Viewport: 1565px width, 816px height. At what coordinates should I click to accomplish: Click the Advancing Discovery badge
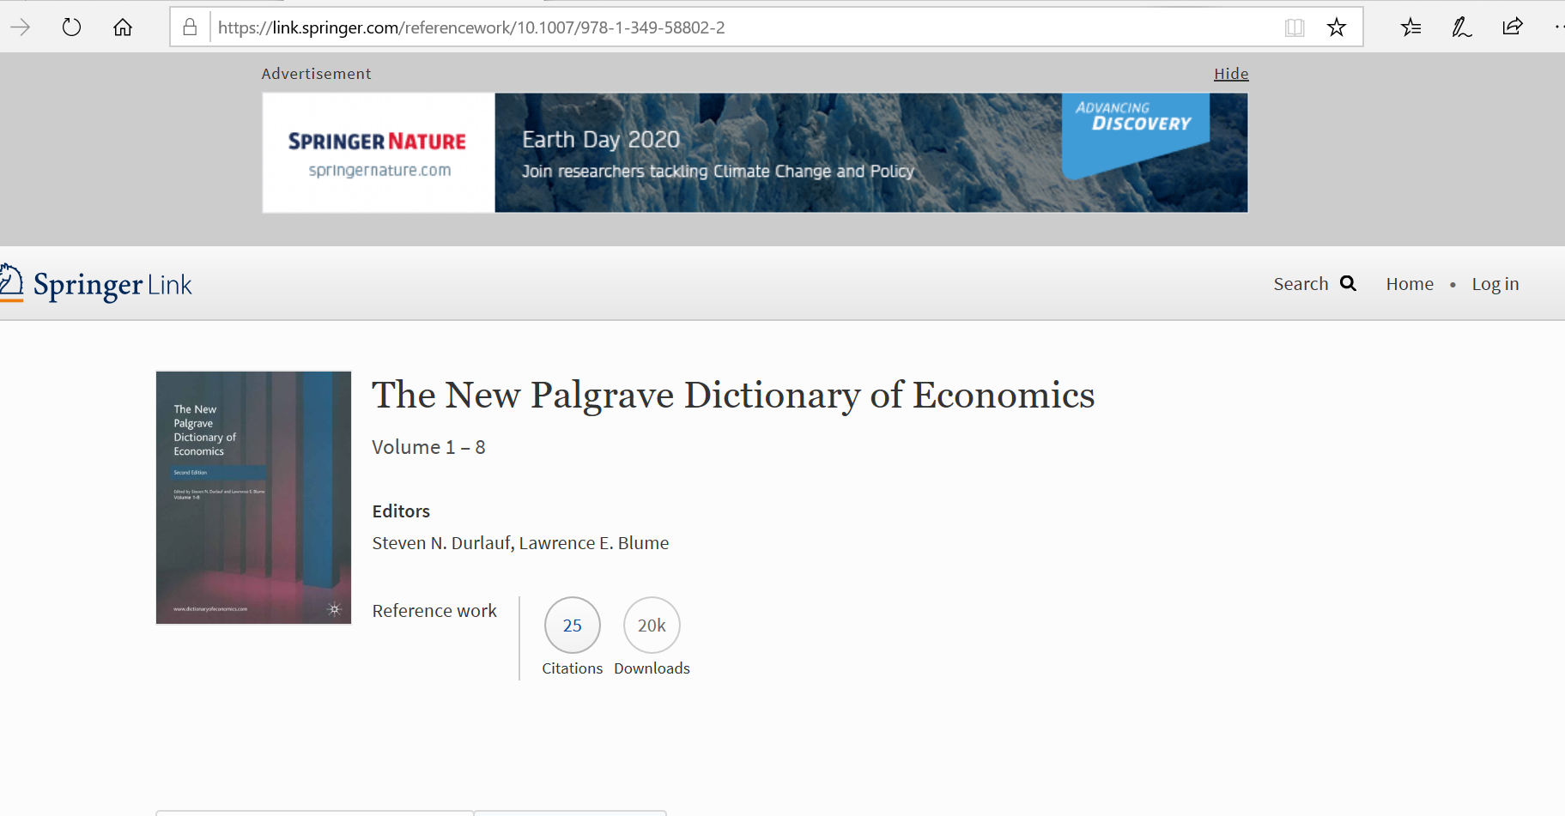click(1136, 135)
